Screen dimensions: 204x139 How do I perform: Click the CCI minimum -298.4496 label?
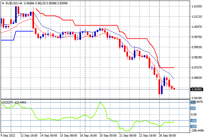pyautogui.click(x=197, y=130)
